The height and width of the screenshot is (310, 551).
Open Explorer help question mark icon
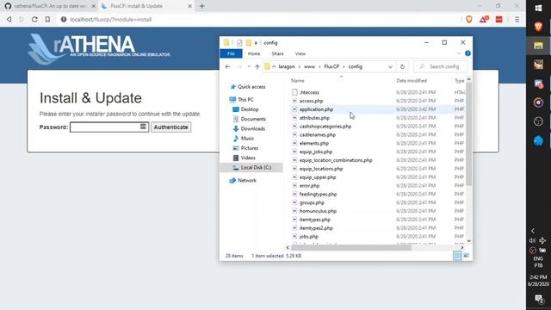pos(467,53)
